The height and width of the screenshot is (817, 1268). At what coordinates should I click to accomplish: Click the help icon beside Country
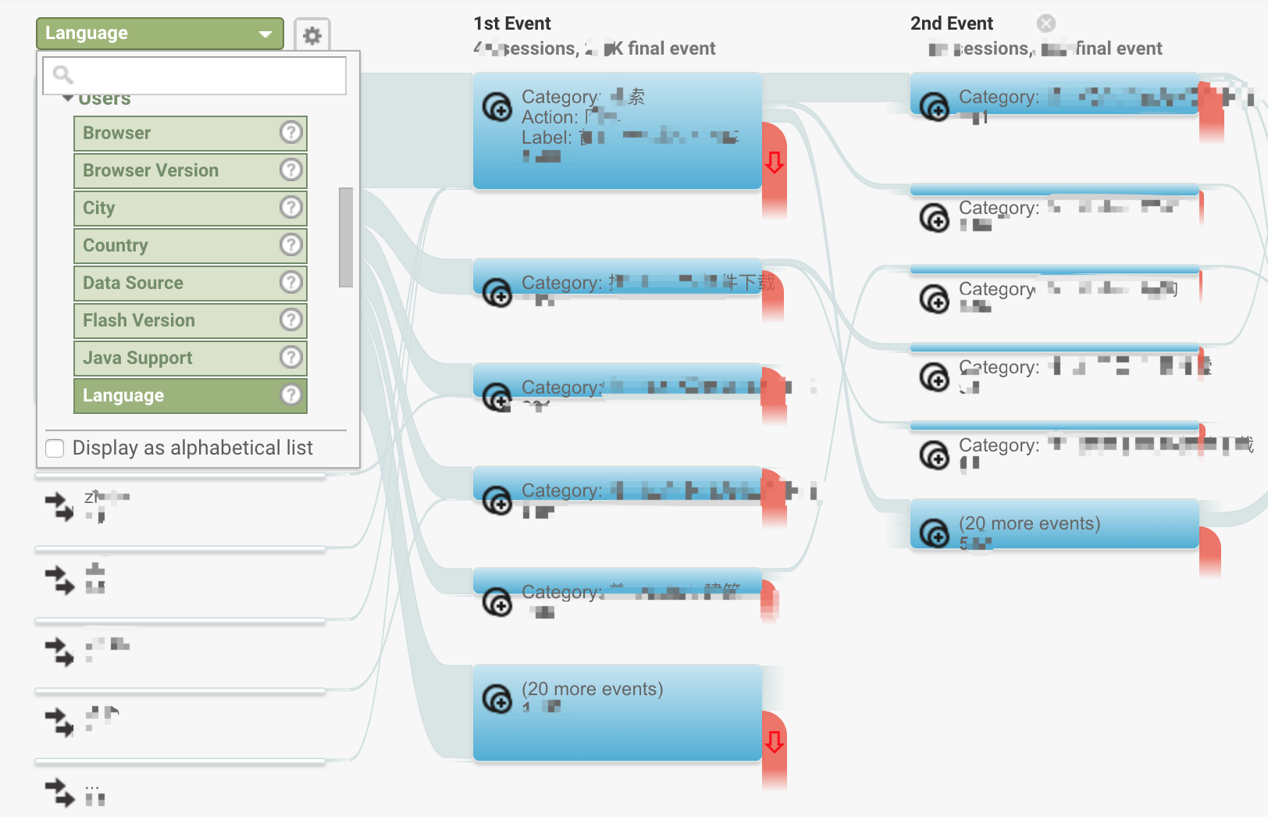pyautogui.click(x=290, y=245)
